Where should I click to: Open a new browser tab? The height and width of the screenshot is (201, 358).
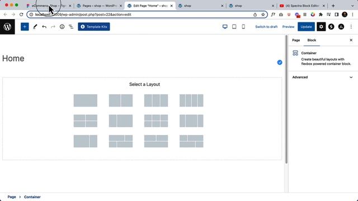point(333,6)
